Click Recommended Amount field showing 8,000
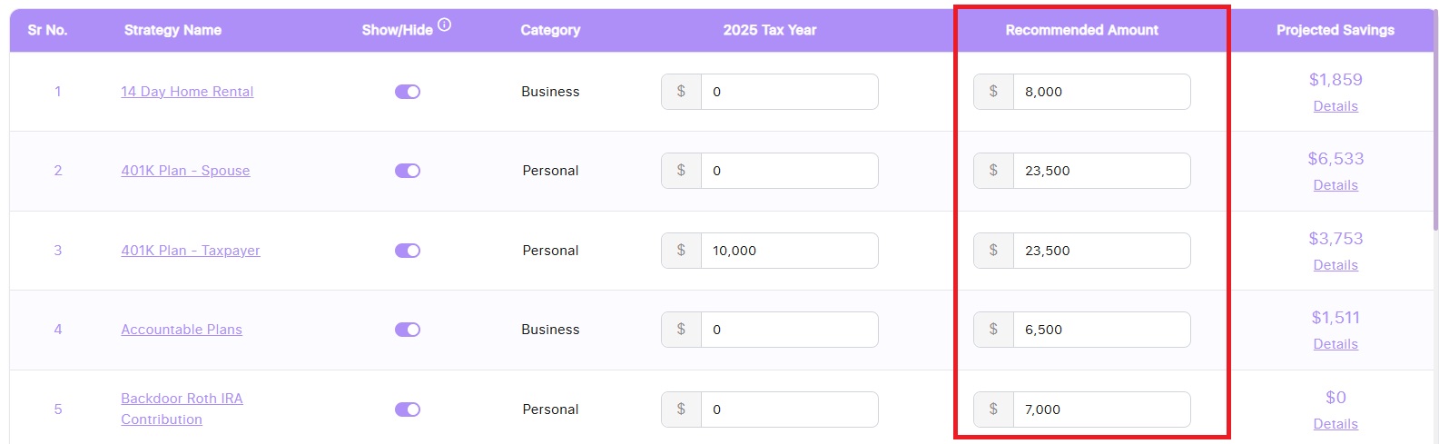 click(1100, 92)
